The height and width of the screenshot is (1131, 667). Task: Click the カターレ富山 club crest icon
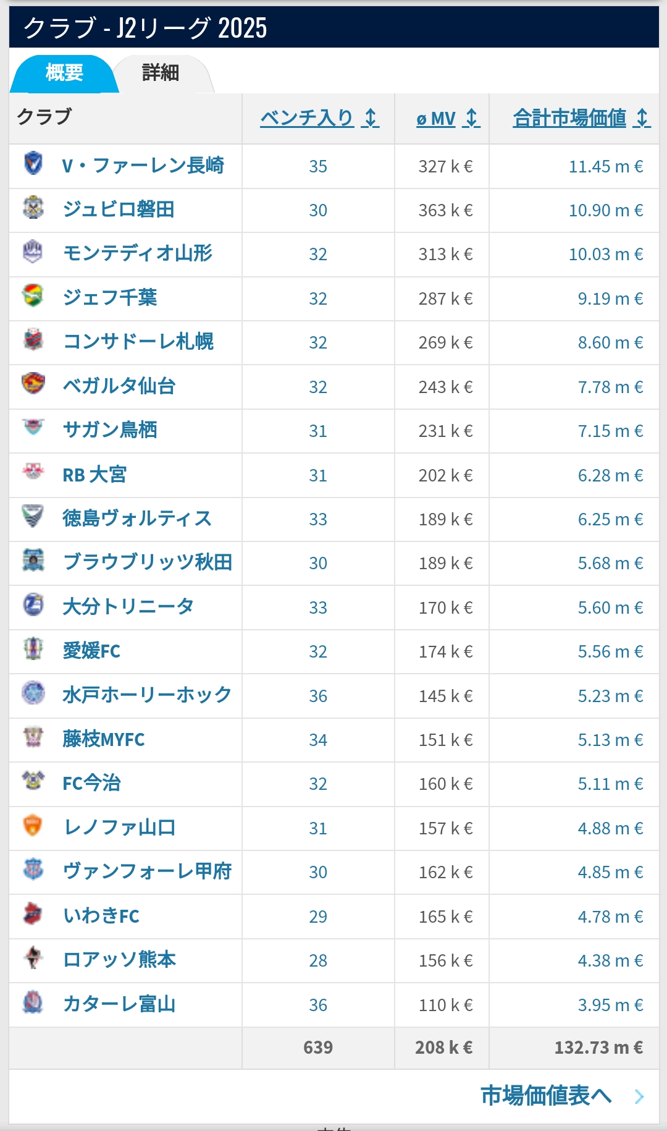tap(33, 1002)
